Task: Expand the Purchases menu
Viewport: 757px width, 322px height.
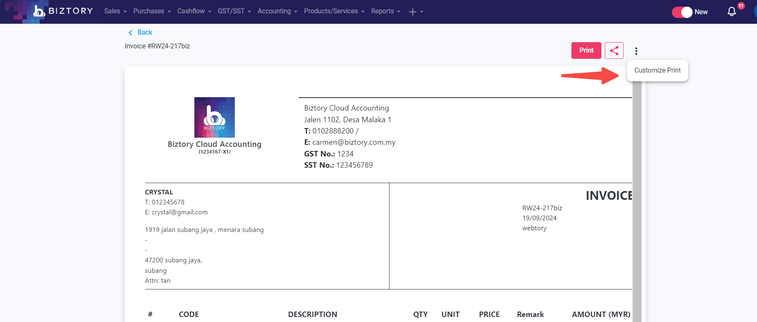Action: tap(152, 11)
